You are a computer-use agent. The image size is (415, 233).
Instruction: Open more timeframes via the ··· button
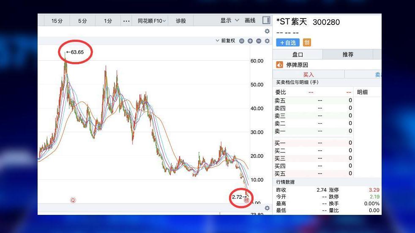(126, 21)
